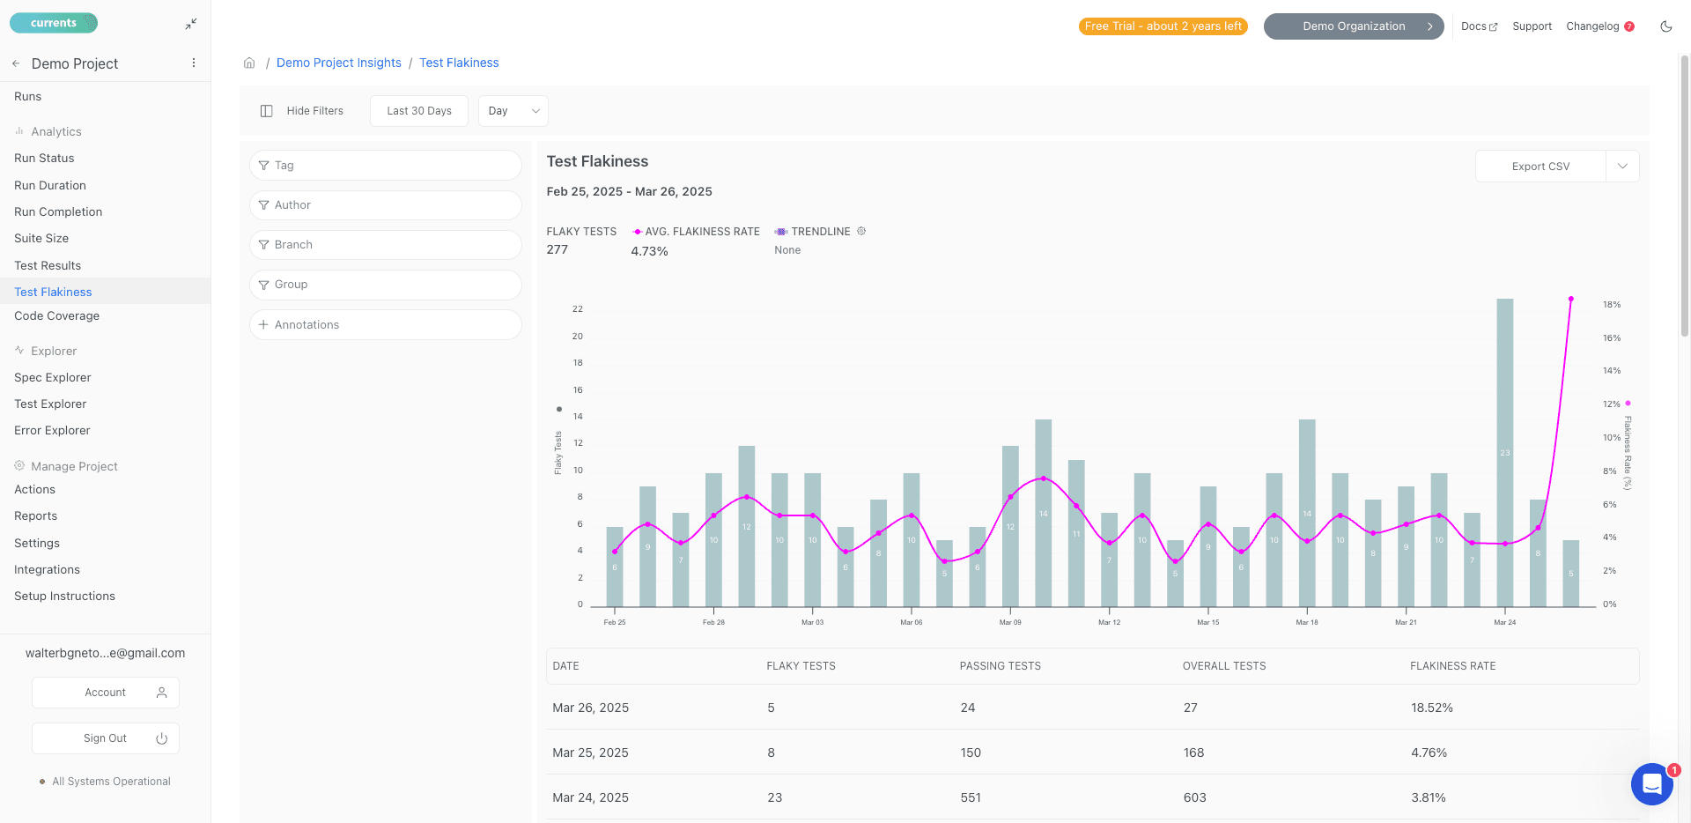Open the Day granularity dropdown
This screenshot has width=1691, height=823.
point(513,111)
